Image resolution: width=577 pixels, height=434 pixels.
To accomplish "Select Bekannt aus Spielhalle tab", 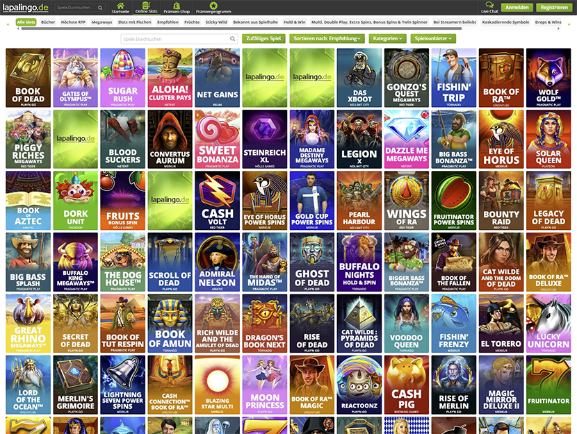I will pyautogui.click(x=255, y=22).
